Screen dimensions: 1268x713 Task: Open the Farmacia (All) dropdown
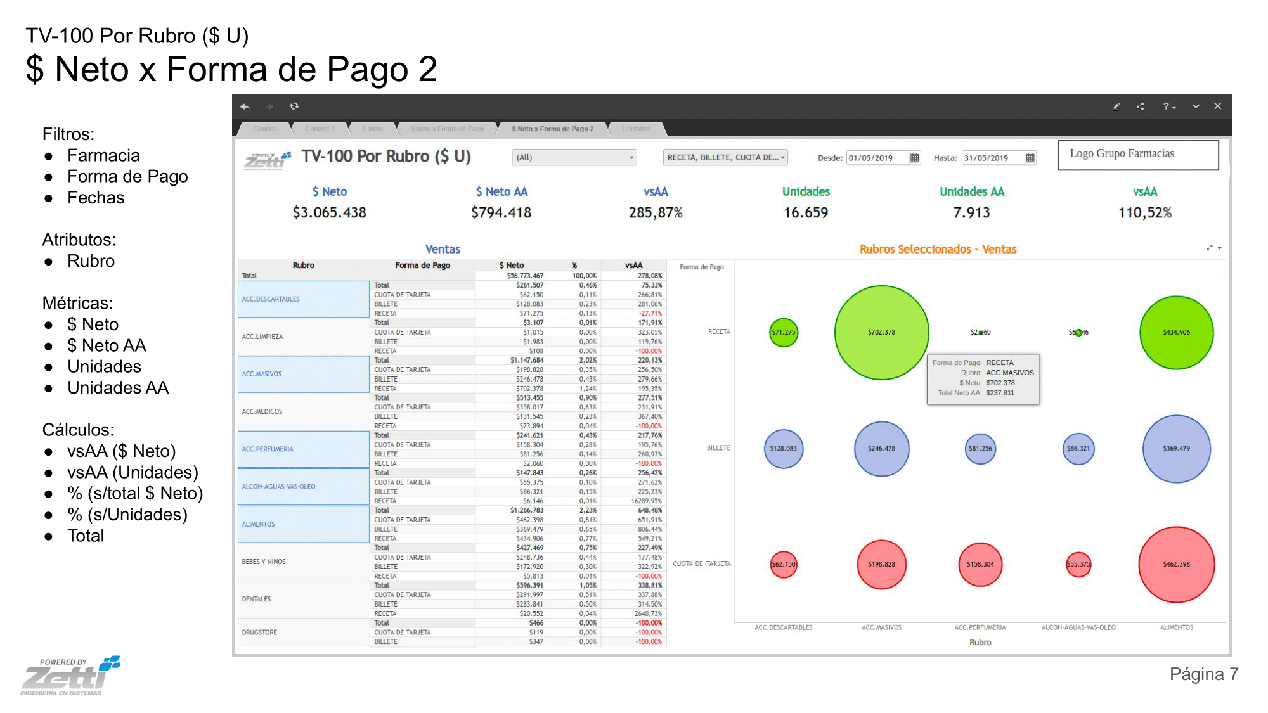pos(574,158)
